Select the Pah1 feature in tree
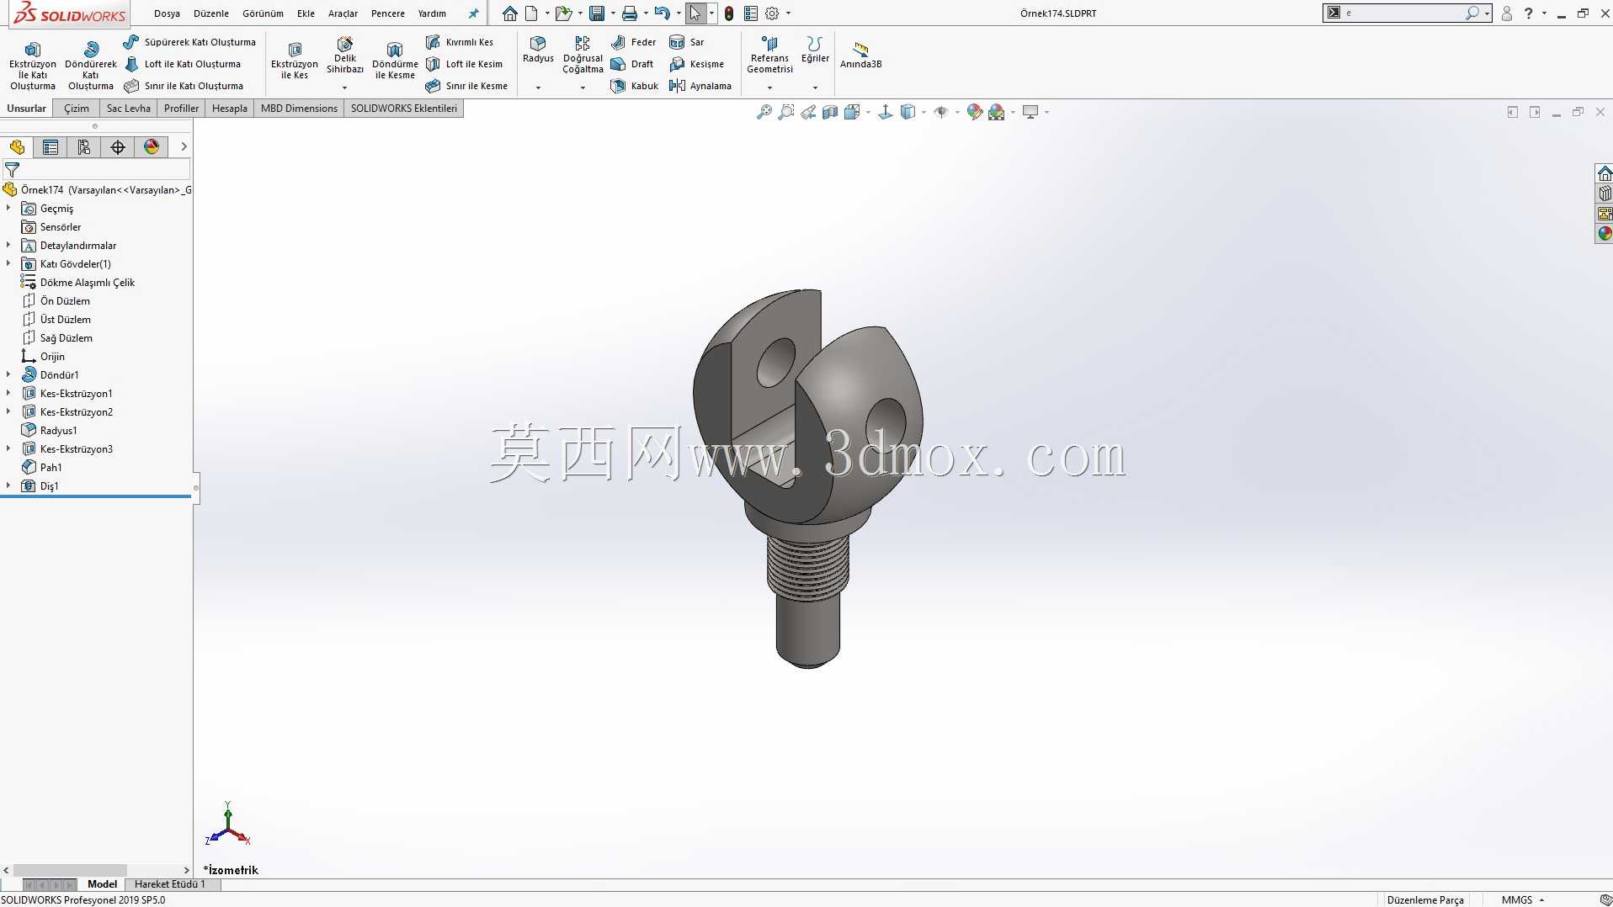Image resolution: width=1613 pixels, height=907 pixels. point(42,467)
